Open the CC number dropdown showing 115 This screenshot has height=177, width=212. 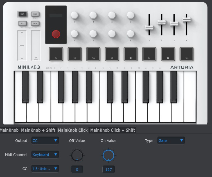45,169
